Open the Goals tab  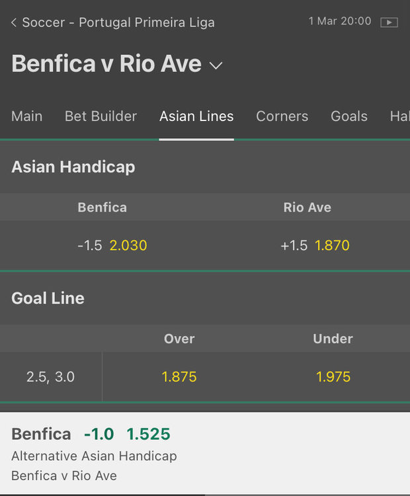point(349,116)
